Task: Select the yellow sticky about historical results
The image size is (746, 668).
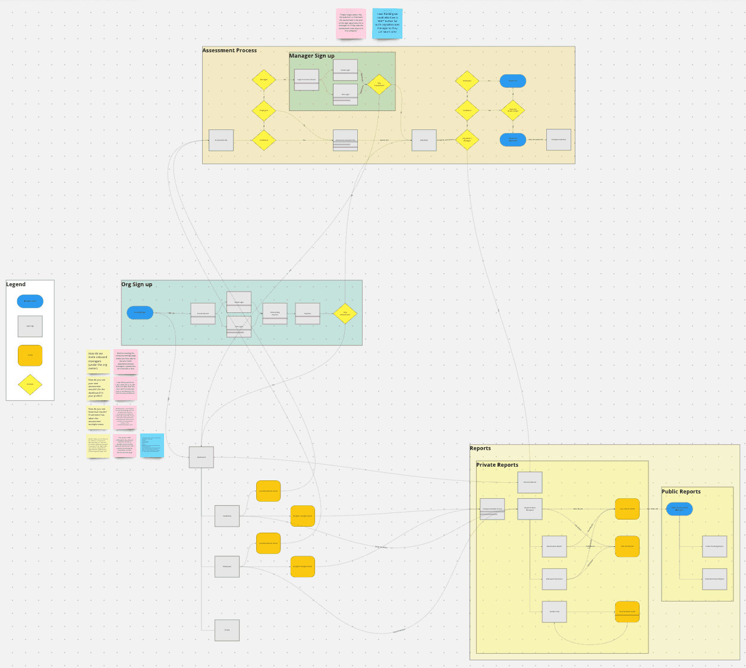Action: (x=99, y=417)
